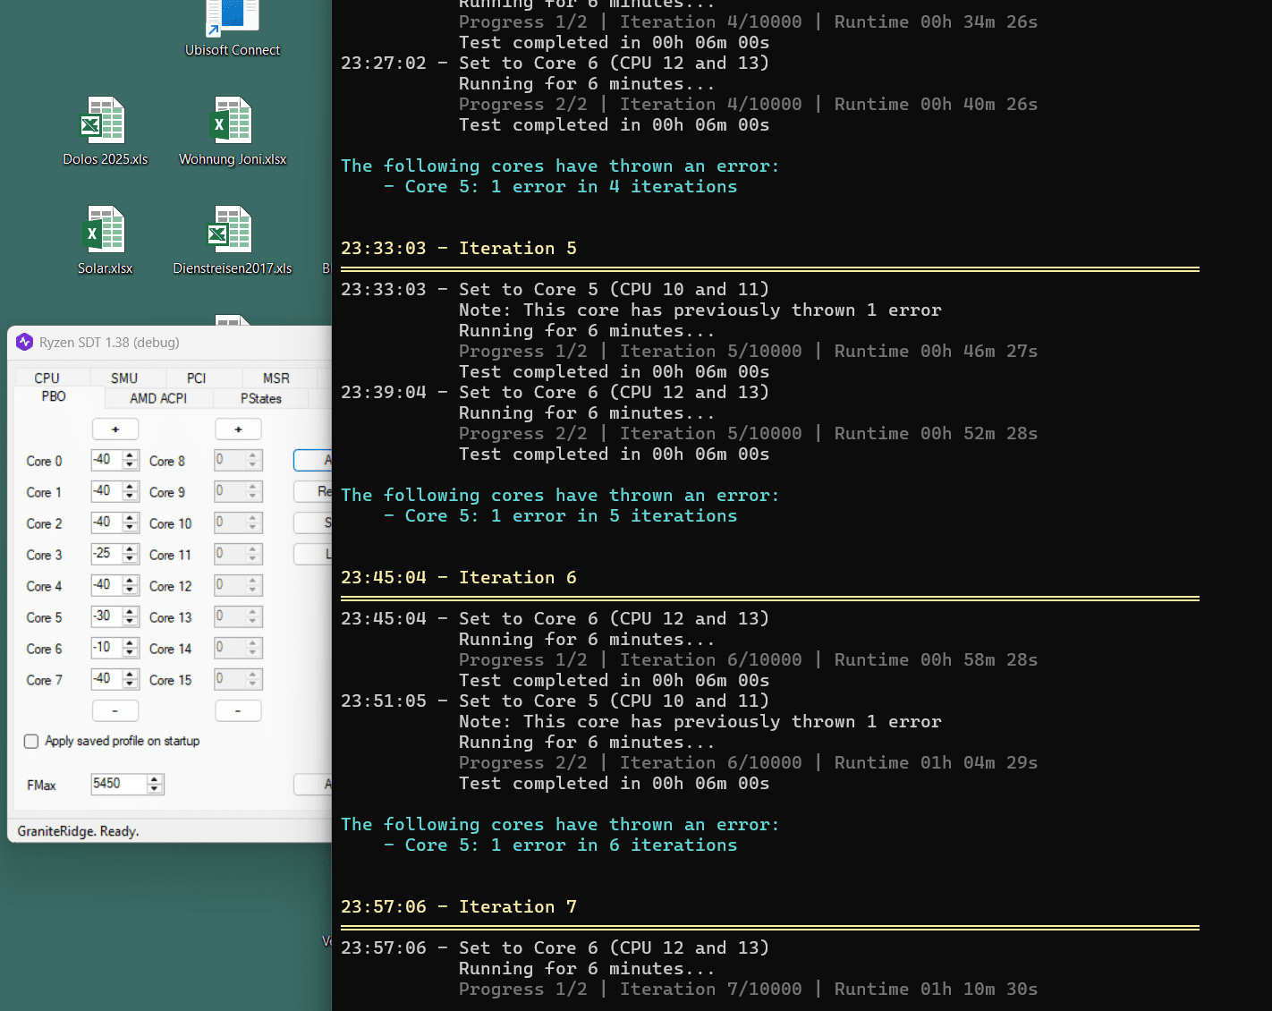Switch to the SMU tab
Screen dimensions: 1272x1011
(x=124, y=378)
